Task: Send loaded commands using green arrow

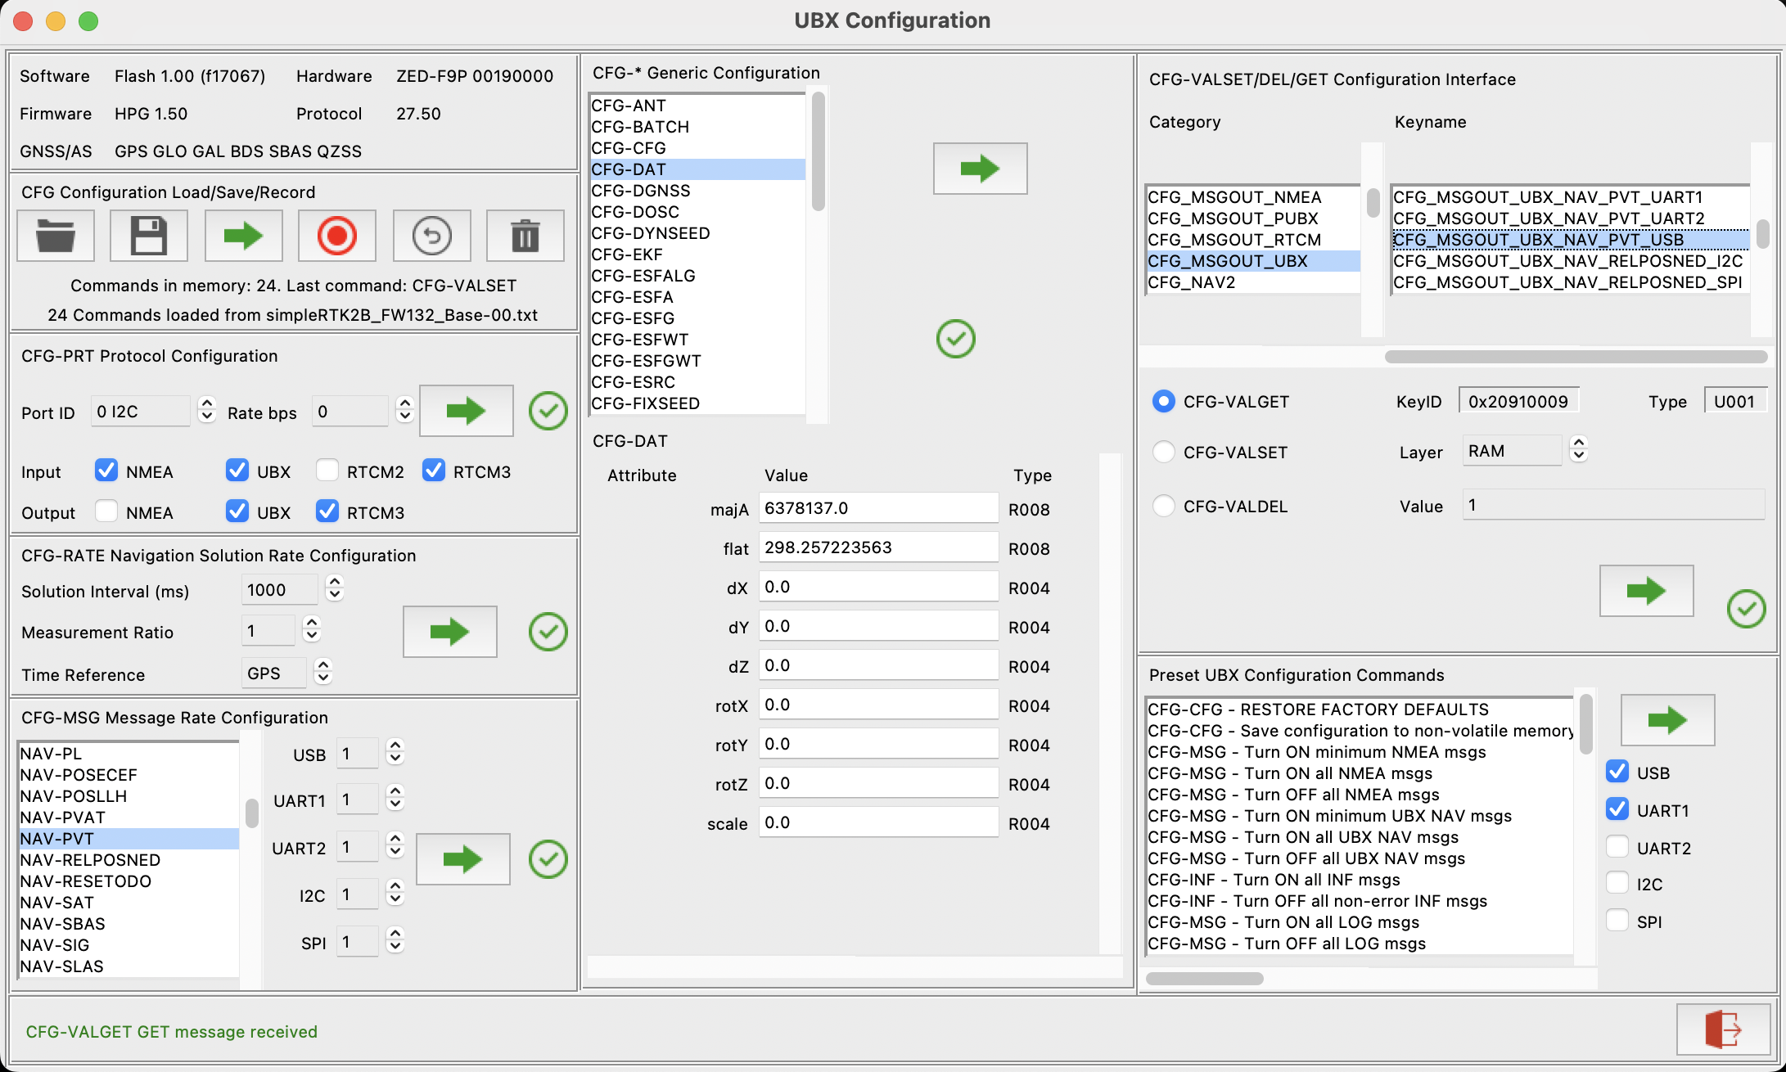Action: (x=243, y=236)
